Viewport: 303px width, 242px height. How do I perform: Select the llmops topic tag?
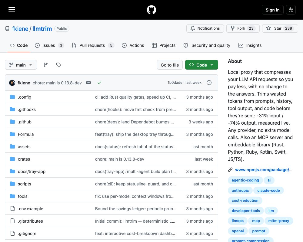tap(238, 221)
